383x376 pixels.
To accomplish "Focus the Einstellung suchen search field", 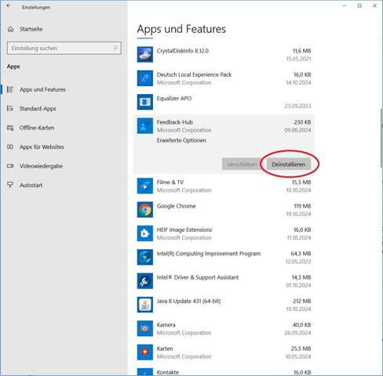I will [64, 48].
